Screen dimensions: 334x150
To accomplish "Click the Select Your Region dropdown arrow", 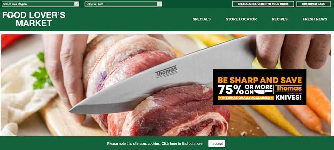I will (77, 4).
